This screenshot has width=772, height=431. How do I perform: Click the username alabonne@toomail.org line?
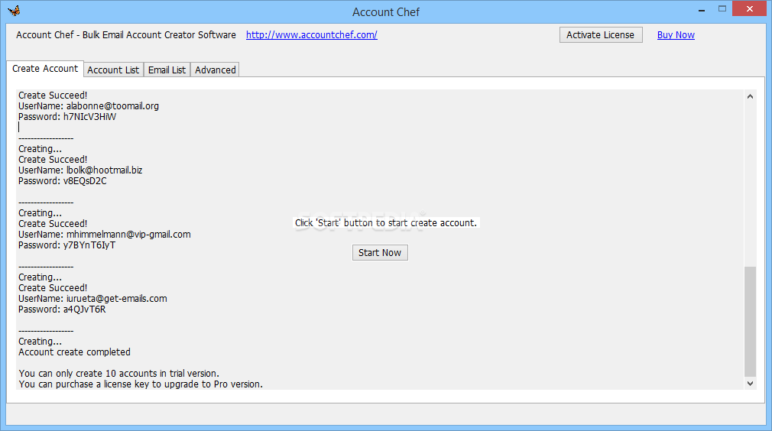[89, 105]
